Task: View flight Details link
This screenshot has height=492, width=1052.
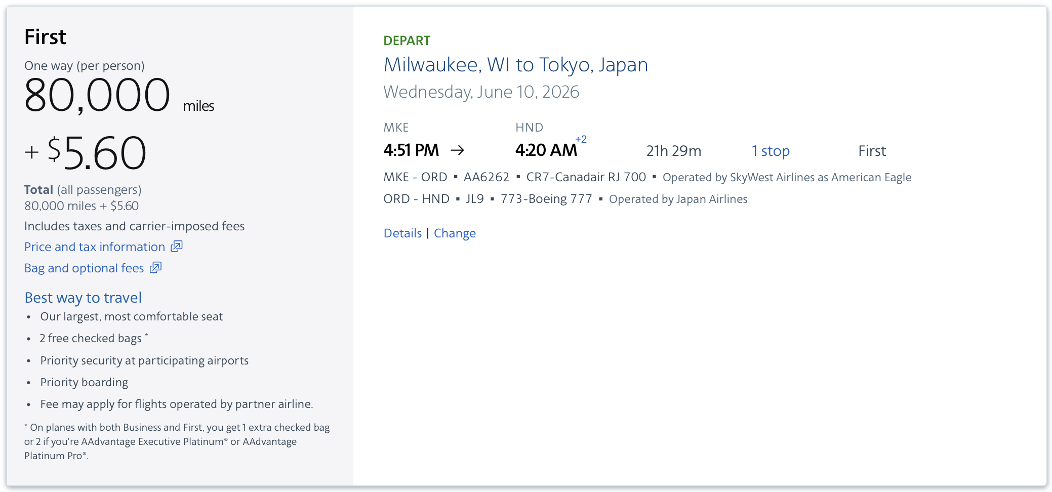Action: tap(402, 233)
